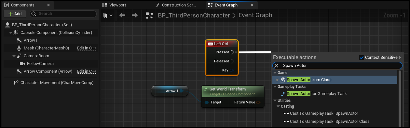Favorite the Spawn Actor from Class star
Image resolution: width=410 pixels, height=128 pixels.
click(277, 80)
